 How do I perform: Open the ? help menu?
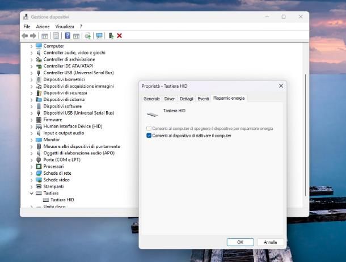coord(81,27)
